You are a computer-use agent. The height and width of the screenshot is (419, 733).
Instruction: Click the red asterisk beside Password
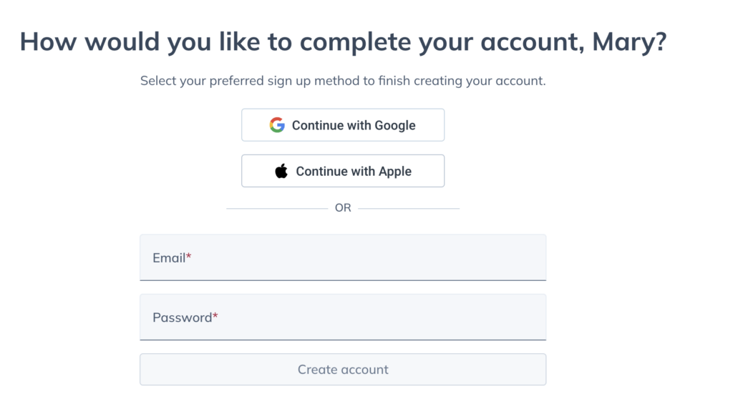(215, 316)
